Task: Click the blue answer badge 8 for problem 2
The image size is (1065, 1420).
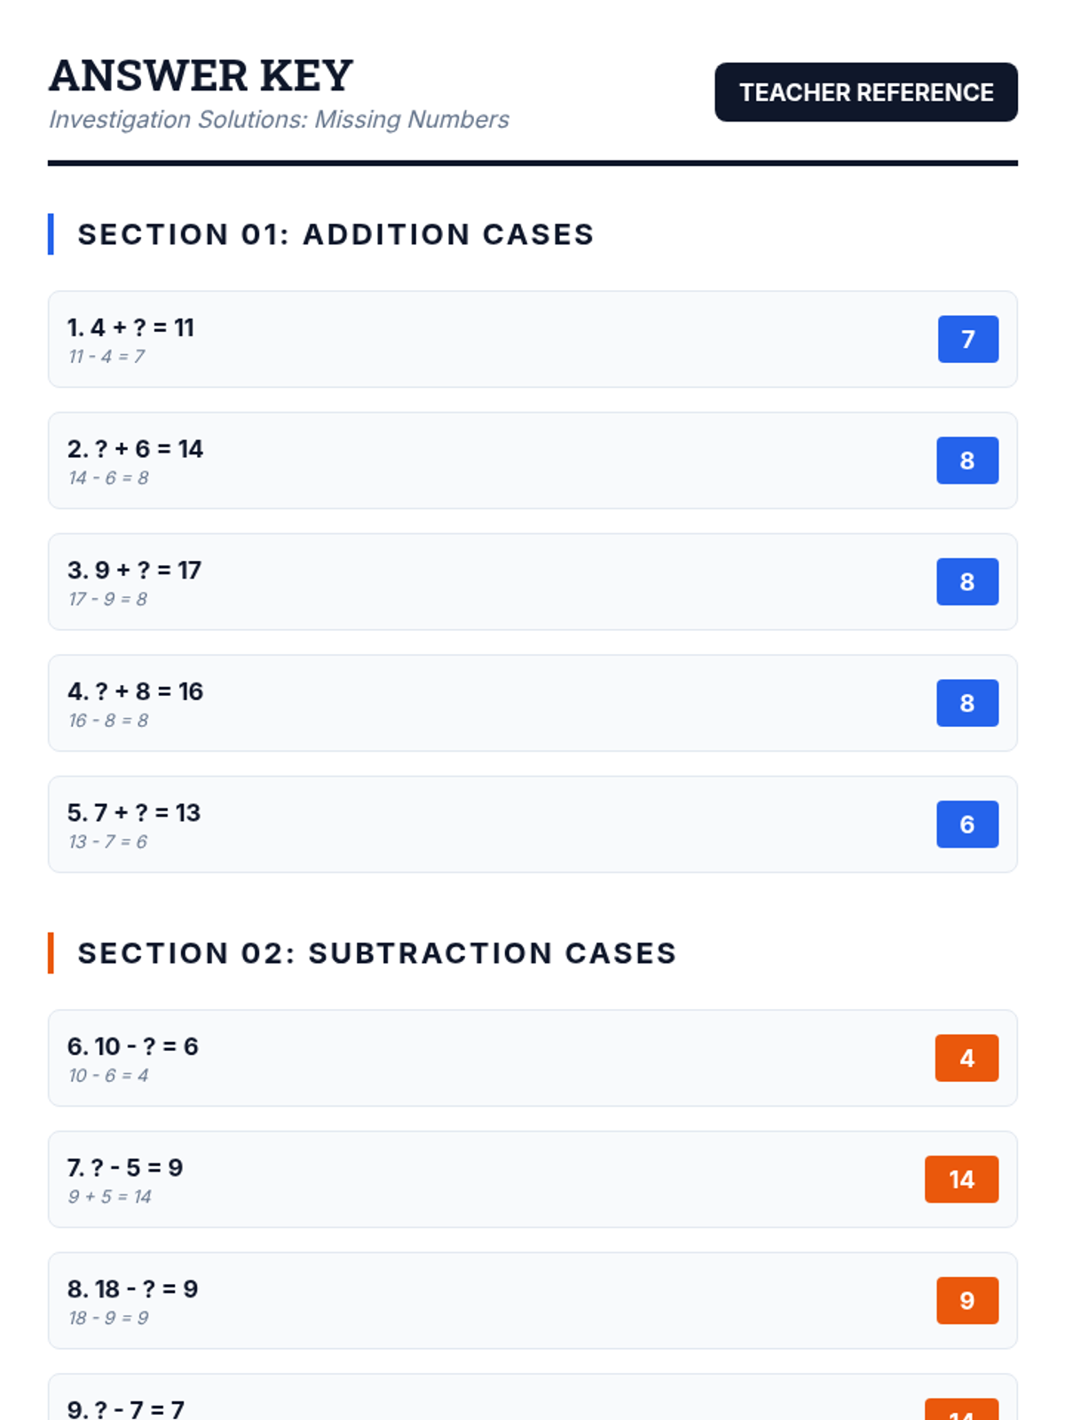Action: 966,461
